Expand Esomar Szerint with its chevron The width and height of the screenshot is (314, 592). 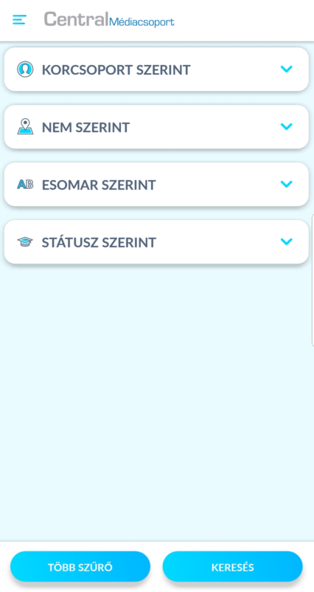[x=287, y=184]
